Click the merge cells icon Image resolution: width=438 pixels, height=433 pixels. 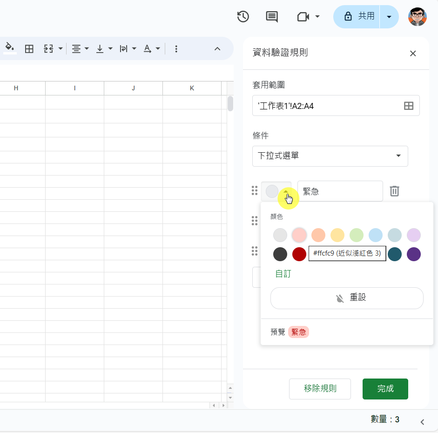click(49, 48)
